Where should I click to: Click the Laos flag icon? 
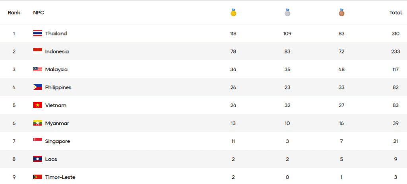[37, 159]
